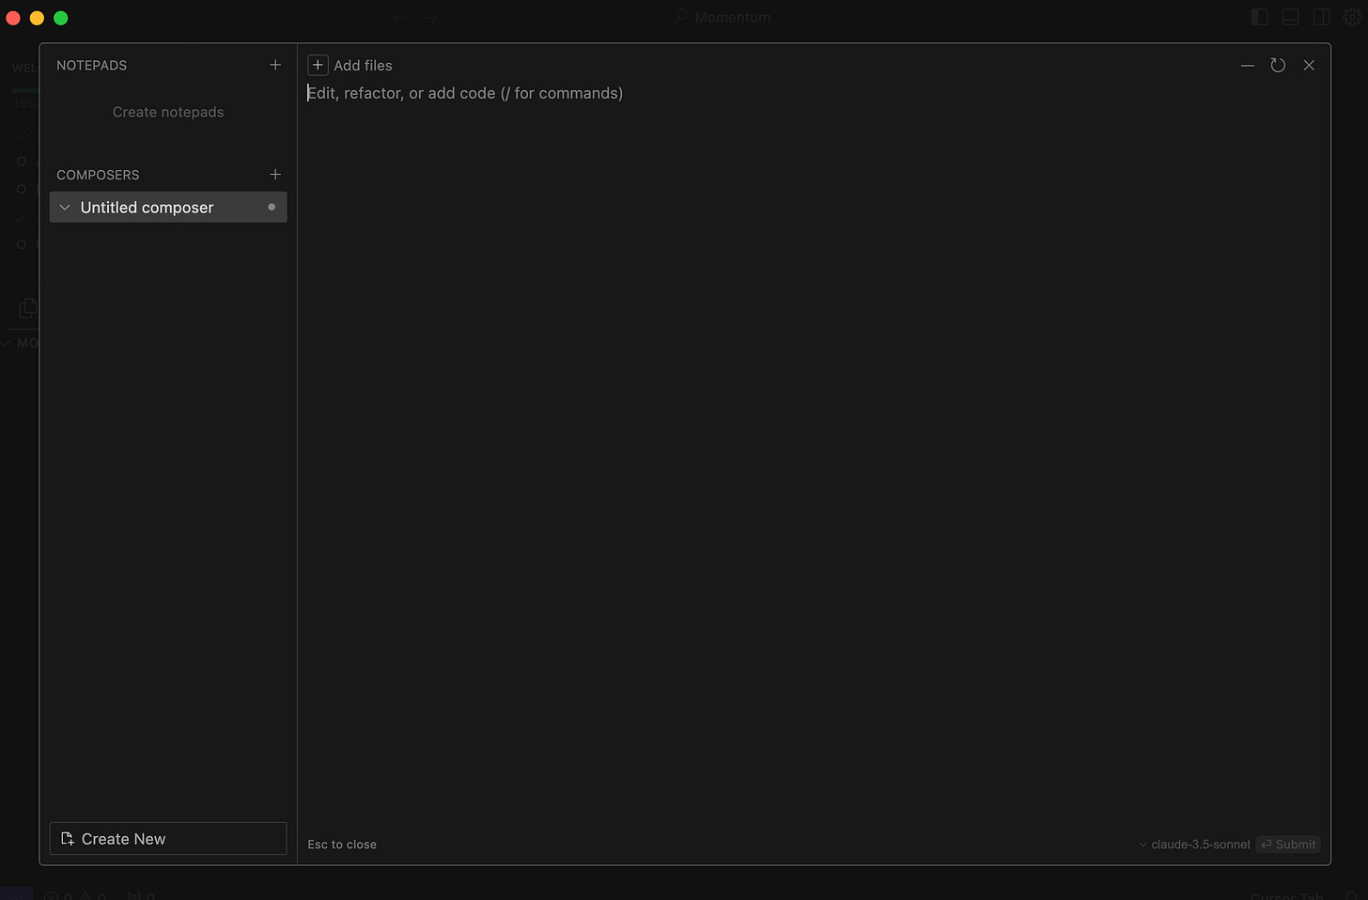The image size is (1368, 900).
Task: Click the Submit button
Action: click(1288, 845)
